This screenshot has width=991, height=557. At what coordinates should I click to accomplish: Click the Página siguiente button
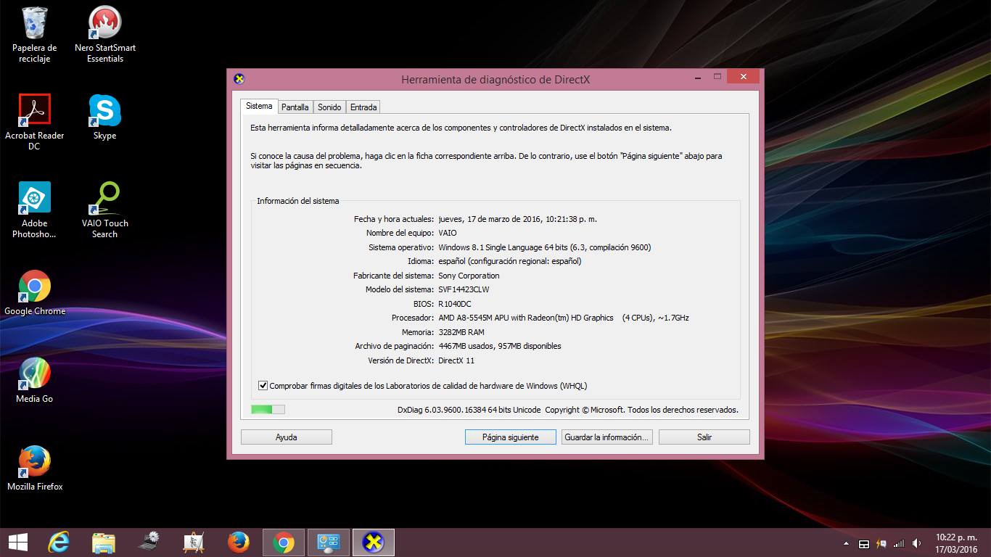pyautogui.click(x=511, y=437)
